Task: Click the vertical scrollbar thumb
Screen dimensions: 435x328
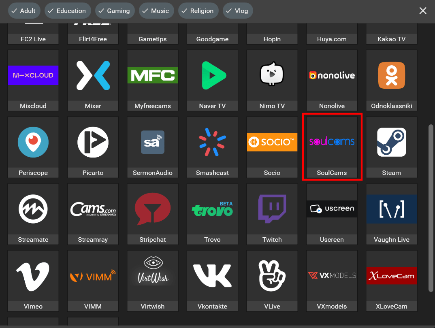Action: click(x=431, y=208)
